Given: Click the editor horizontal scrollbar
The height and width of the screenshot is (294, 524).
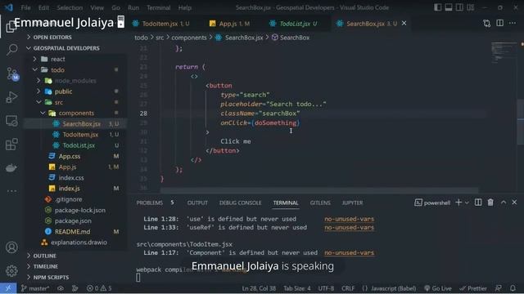Looking at the screenshot, I should [319, 190].
